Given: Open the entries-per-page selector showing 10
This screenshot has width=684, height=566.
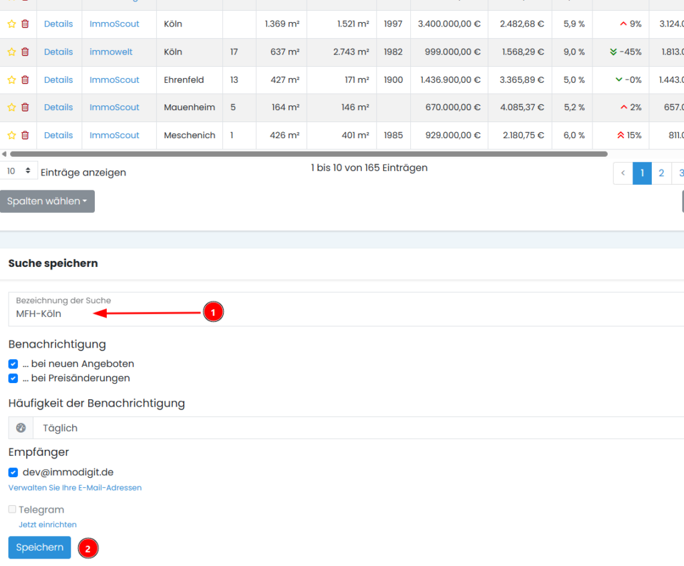Looking at the screenshot, I should pos(19,171).
